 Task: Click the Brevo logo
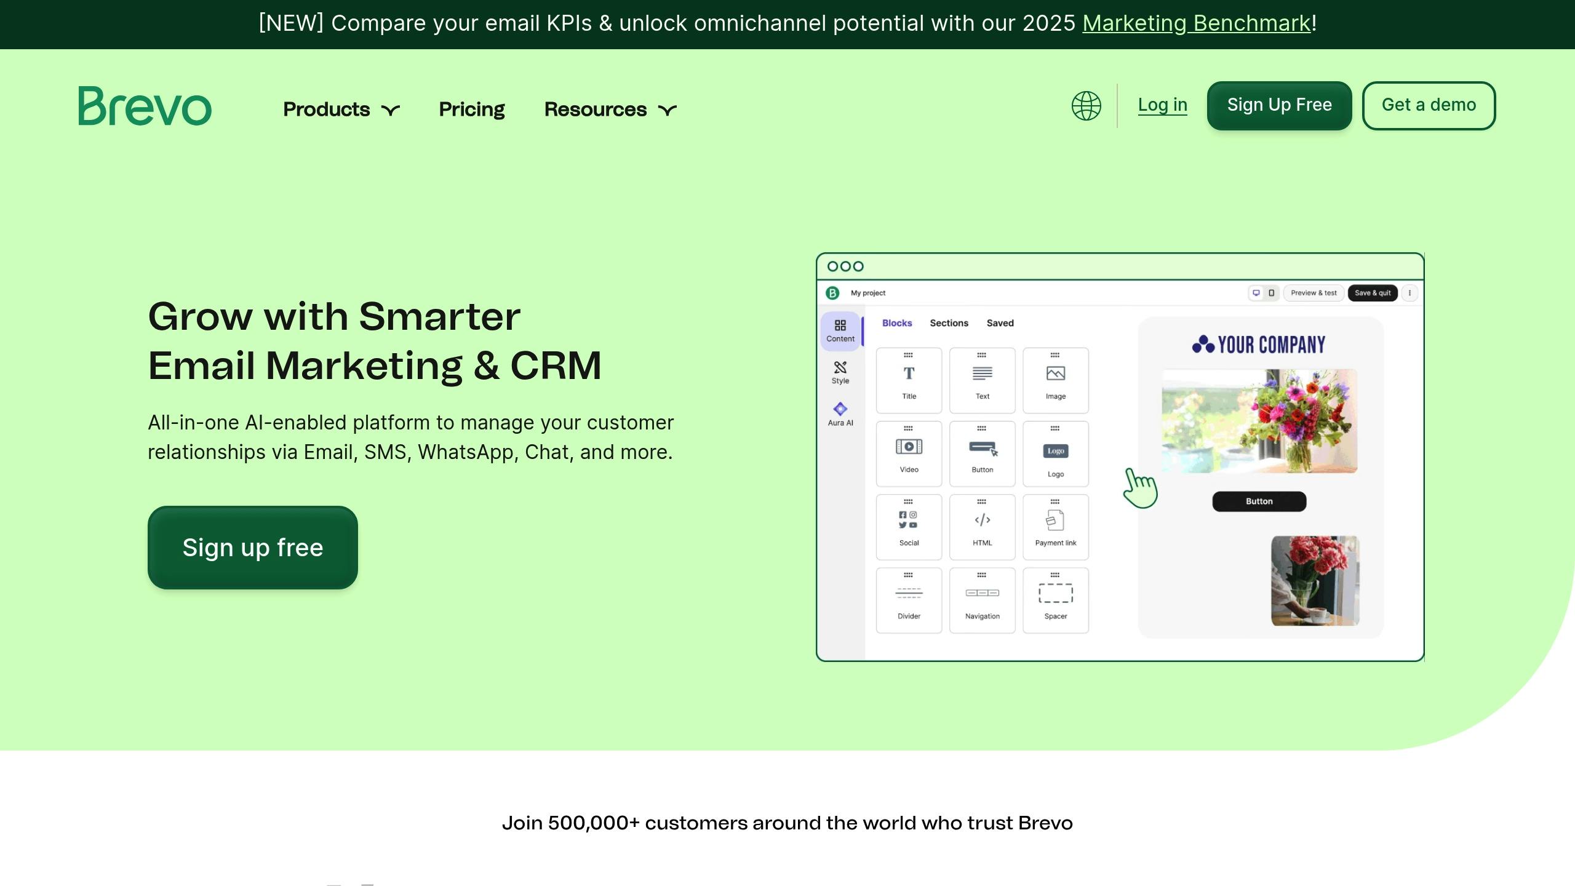click(145, 106)
